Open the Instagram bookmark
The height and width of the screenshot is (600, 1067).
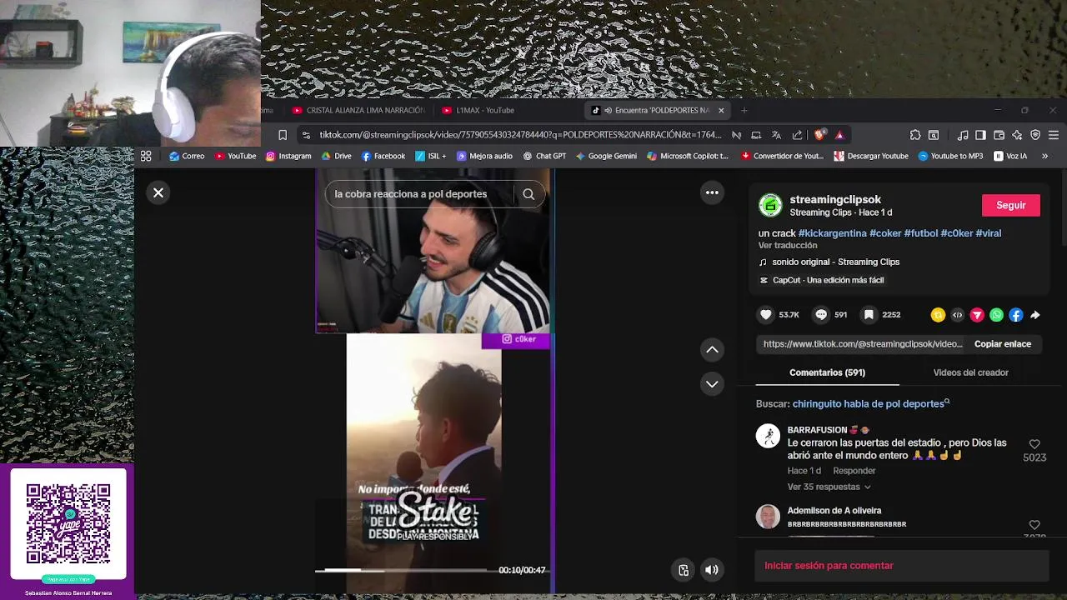pos(288,156)
